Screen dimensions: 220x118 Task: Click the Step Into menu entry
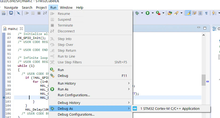91,39
